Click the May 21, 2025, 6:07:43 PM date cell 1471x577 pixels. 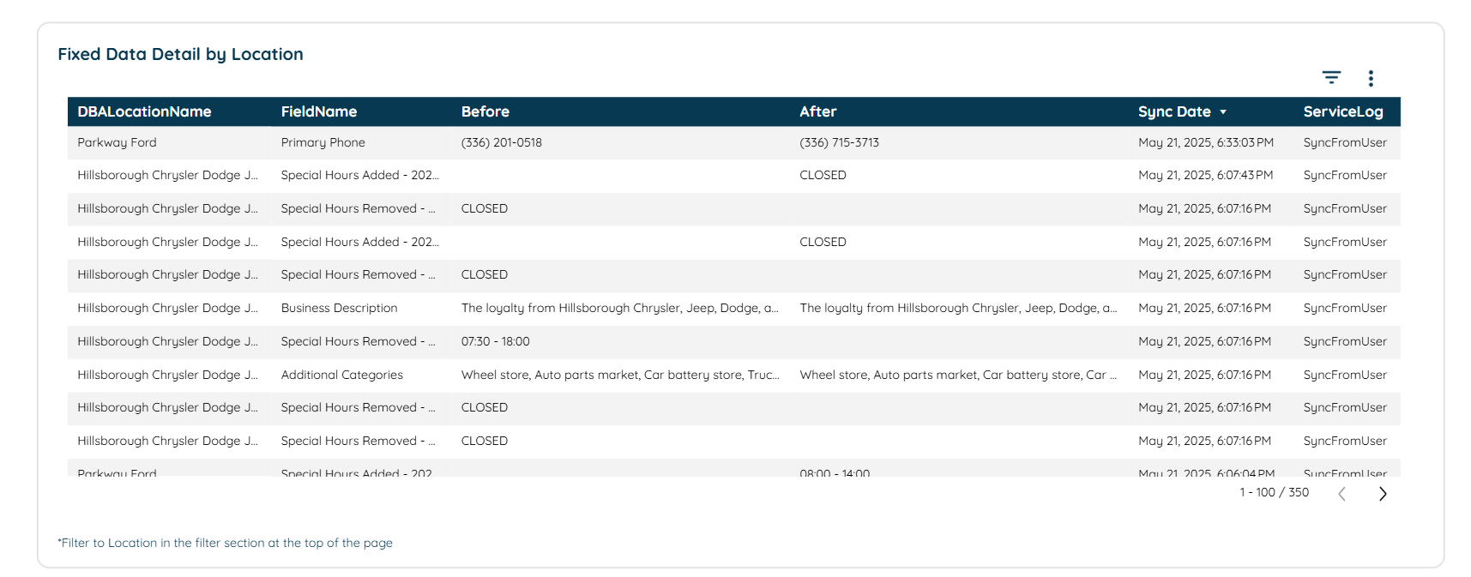pyautogui.click(x=1206, y=176)
